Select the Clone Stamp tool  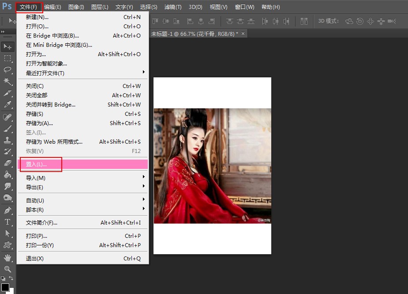[7, 140]
